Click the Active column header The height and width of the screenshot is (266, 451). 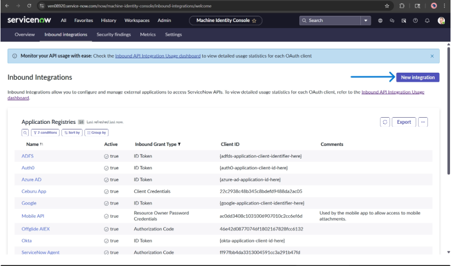(x=111, y=144)
